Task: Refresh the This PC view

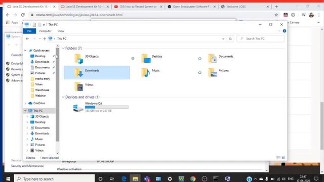Action: pos(230,38)
